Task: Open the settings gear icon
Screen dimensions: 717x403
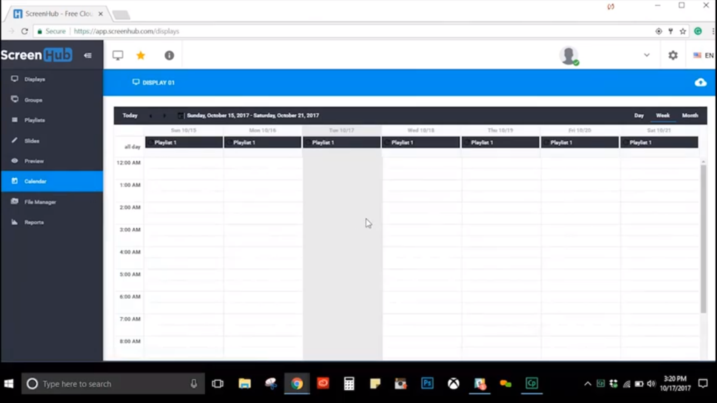Action: [673, 55]
